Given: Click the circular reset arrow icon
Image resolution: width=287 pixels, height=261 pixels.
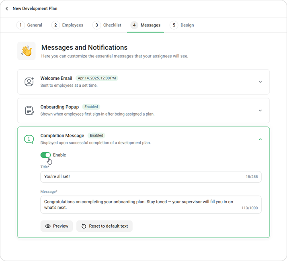Looking at the screenshot, I should click(84, 226).
